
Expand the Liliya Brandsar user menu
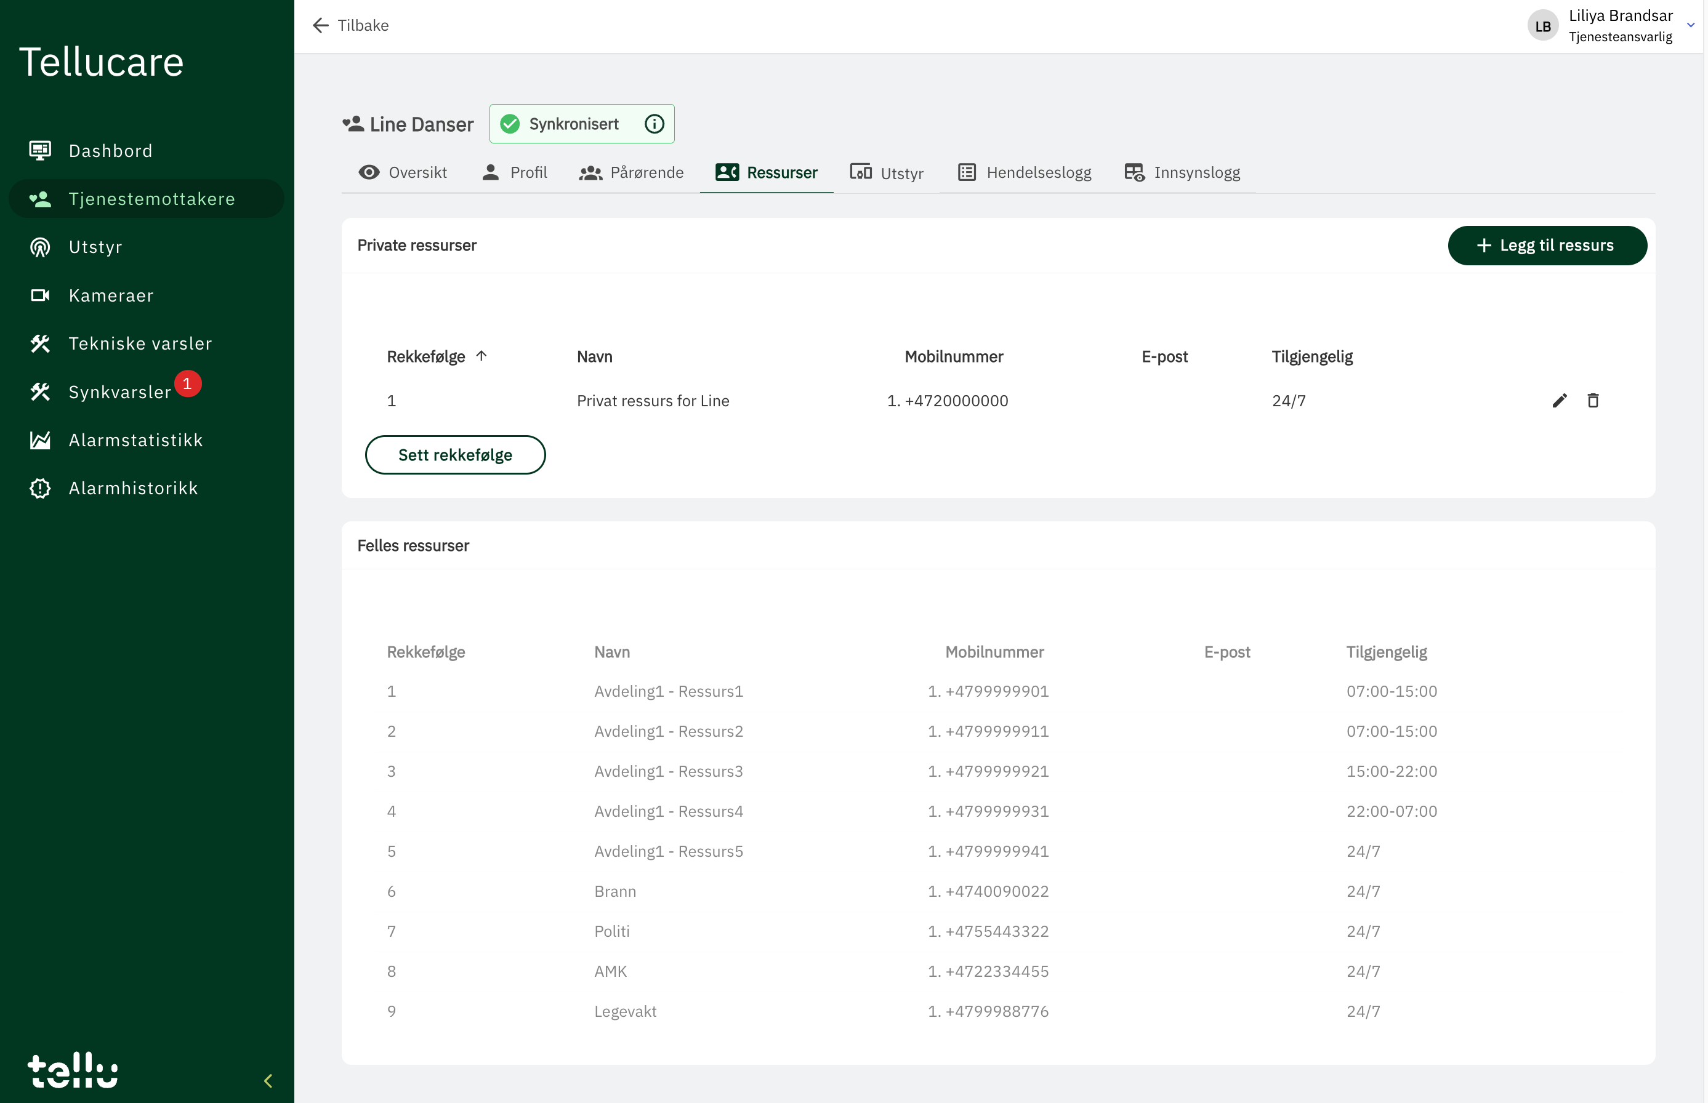point(1690,25)
